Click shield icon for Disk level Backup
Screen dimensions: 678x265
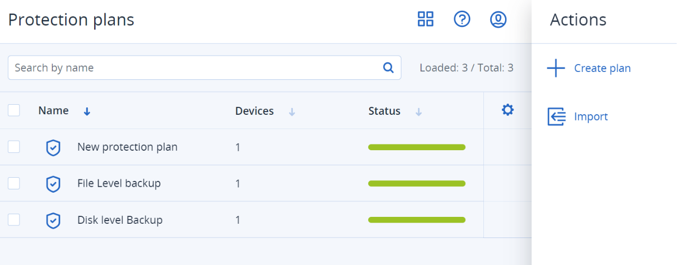[x=53, y=221]
